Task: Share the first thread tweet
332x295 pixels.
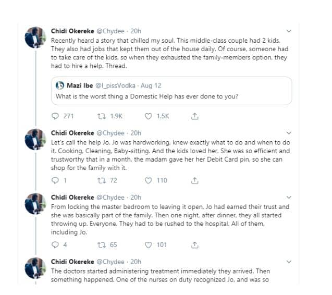Action: pyautogui.click(x=194, y=116)
